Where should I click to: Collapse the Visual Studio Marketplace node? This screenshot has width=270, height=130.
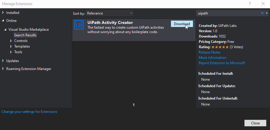tap(6, 30)
